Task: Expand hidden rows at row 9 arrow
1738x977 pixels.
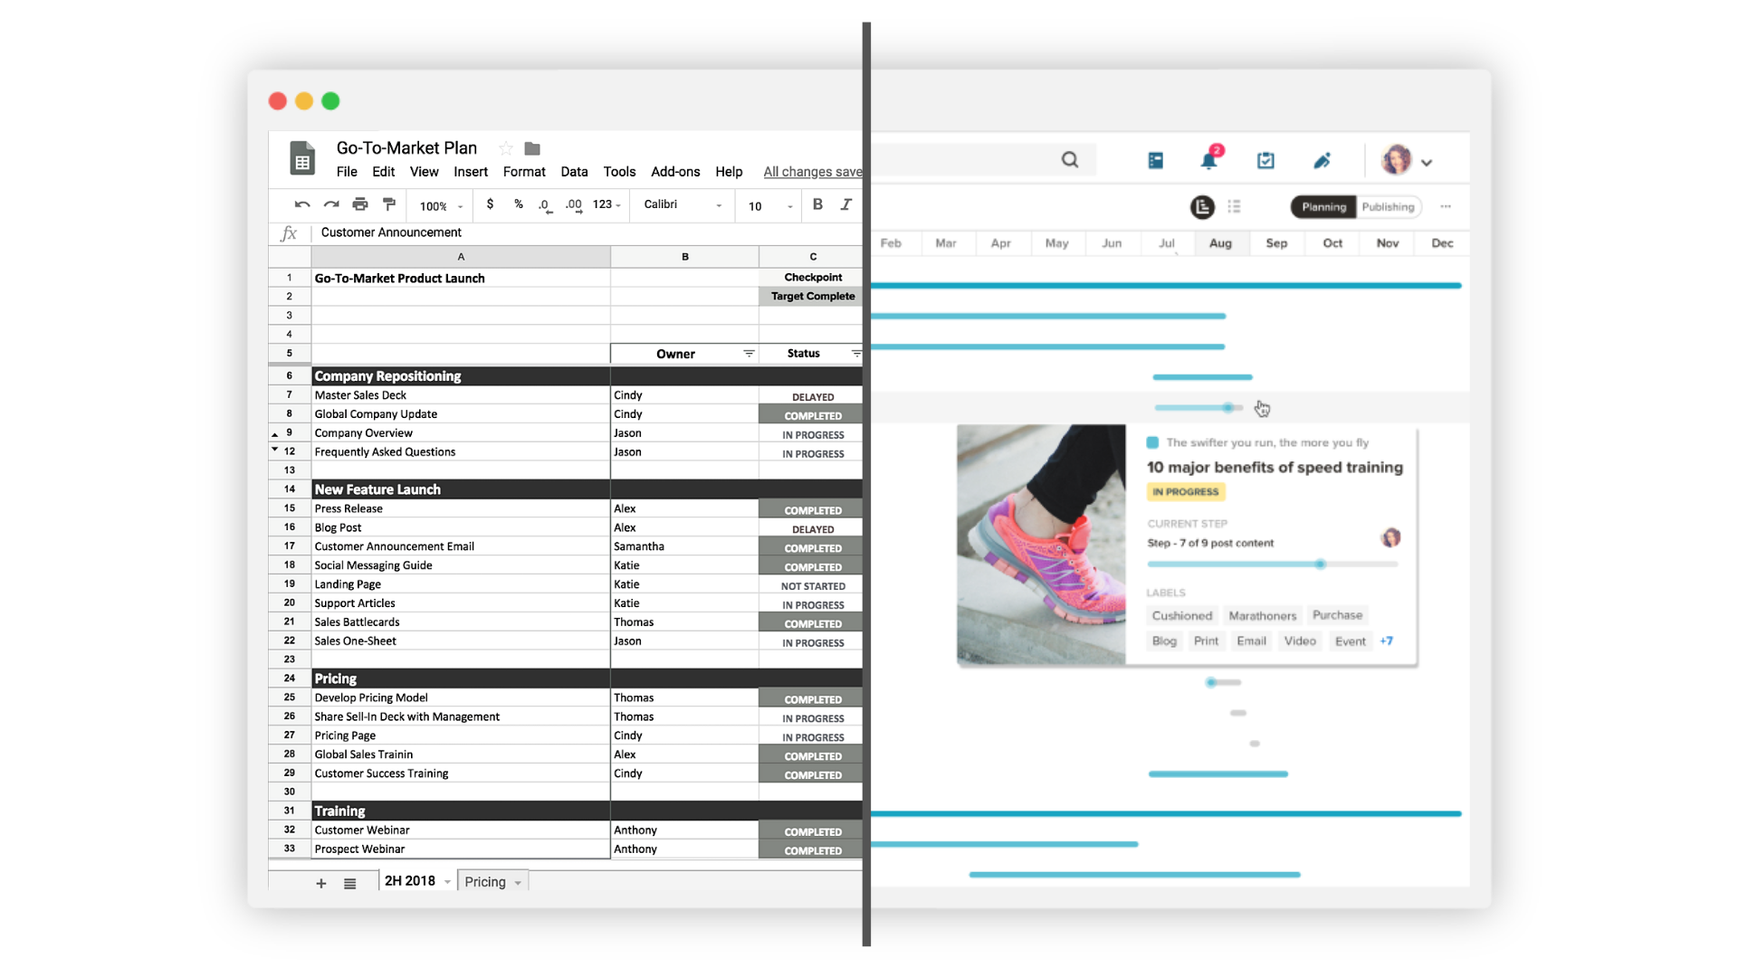Action: tap(275, 435)
